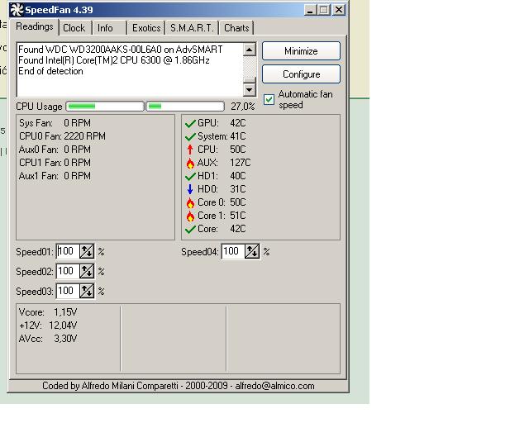Screen dimensions: 529x423
Task: Open the Clock tab
Action: pyautogui.click(x=74, y=28)
